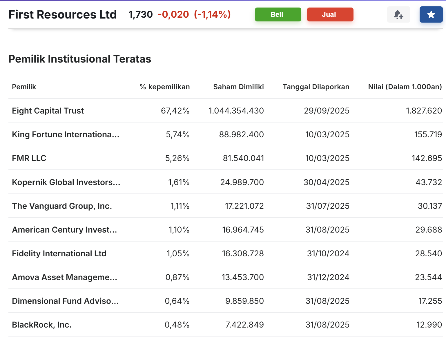The height and width of the screenshot is (340, 446).
Task: Select Fidelity International Ltd owner
Action: [59, 253]
